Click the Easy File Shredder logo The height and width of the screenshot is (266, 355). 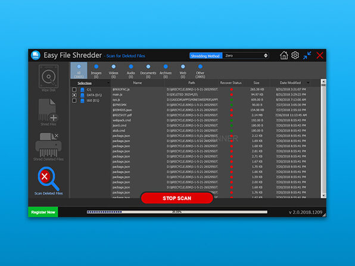click(36, 55)
